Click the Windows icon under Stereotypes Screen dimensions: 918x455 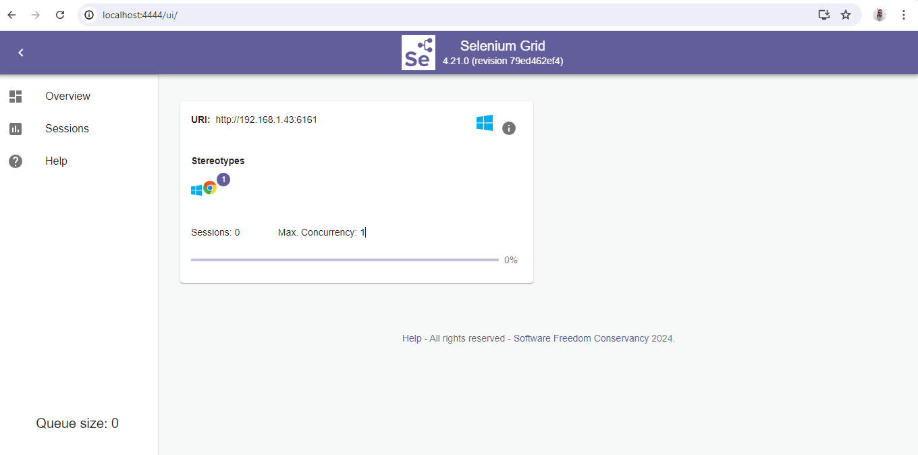196,190
